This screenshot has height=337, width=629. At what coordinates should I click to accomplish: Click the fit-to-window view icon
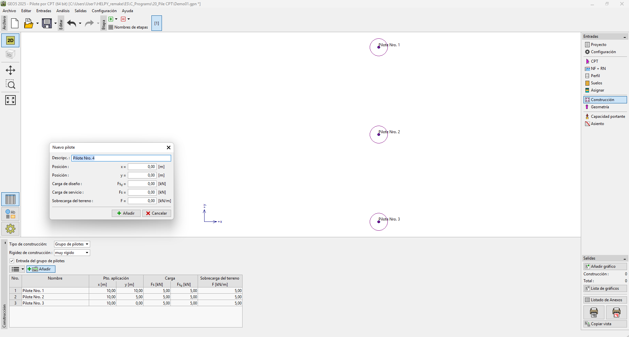click(10, 100)
